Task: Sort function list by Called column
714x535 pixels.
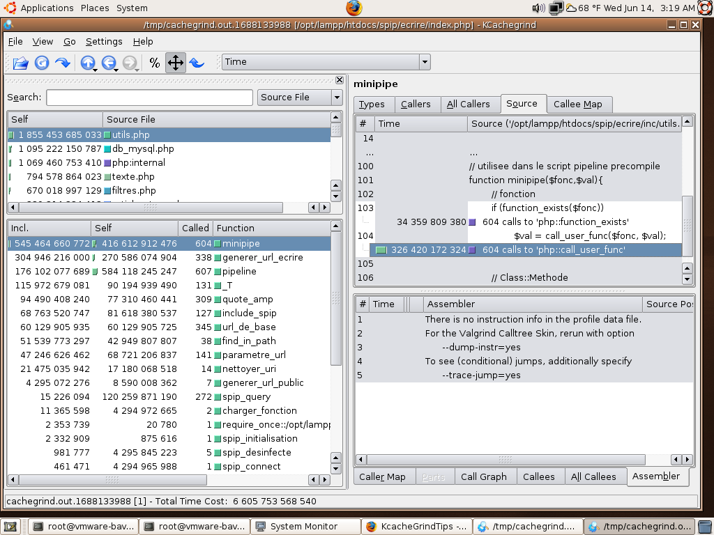Action: [x=195, y=228]
